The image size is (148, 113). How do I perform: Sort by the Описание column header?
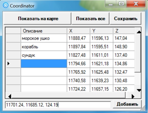[x=44, y=31]
